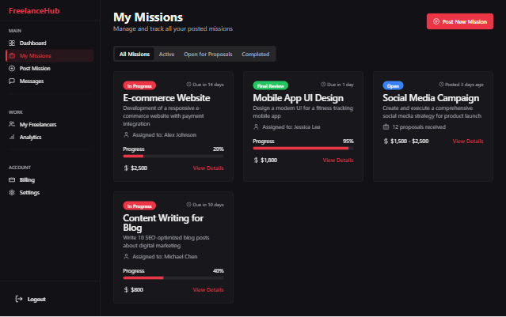Viewport: 506px width, 317px height.
Task: Open My Missions in the sidebar
Action: tap(50, 56)
